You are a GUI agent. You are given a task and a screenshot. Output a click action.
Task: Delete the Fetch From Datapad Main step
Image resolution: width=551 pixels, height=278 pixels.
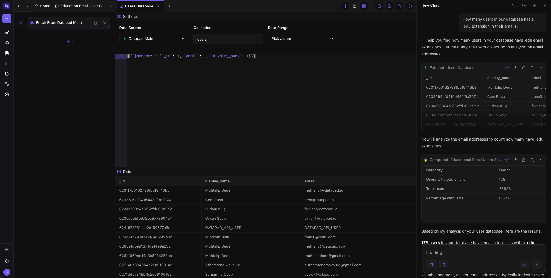(96, 23)
